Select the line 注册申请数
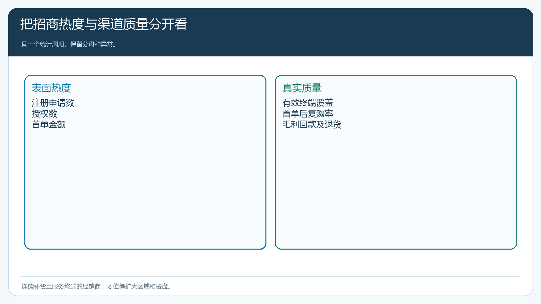Viewport: 541px width, 304px height. pyautogui.click(x=53, y=103)
